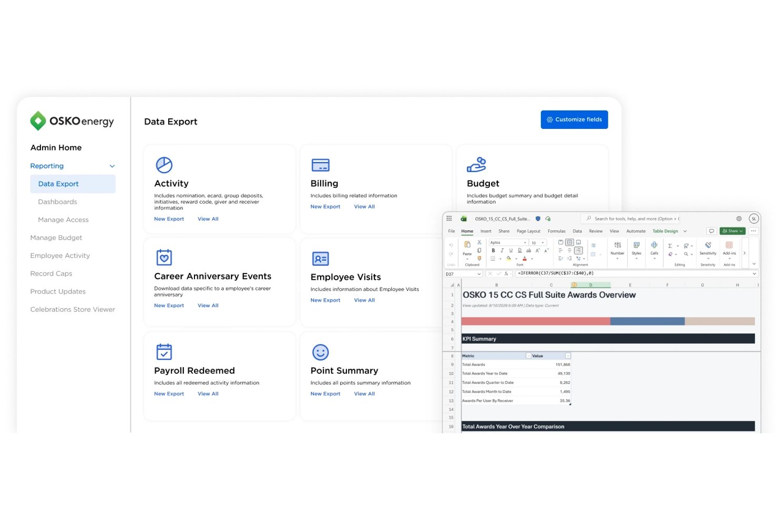Open Excel settings gear
The height and width of the screenshot is (519, 778).
click(x=739, y=219)
